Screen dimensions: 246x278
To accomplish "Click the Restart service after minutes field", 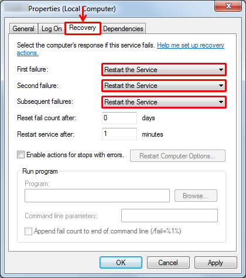I will [119, 134].
